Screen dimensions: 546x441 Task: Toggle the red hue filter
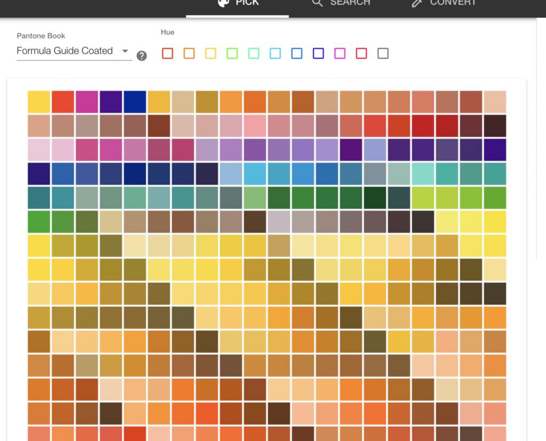click(x=167, y=53)
